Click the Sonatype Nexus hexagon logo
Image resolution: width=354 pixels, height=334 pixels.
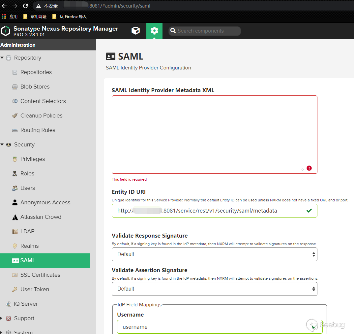(x=6, y=31)
